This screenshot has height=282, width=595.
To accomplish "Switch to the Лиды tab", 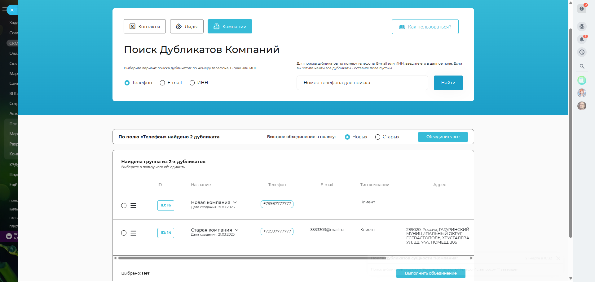I will pos(187,26).
